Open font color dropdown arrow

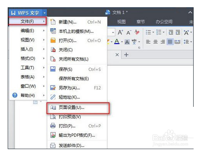(x=122, y=42)
